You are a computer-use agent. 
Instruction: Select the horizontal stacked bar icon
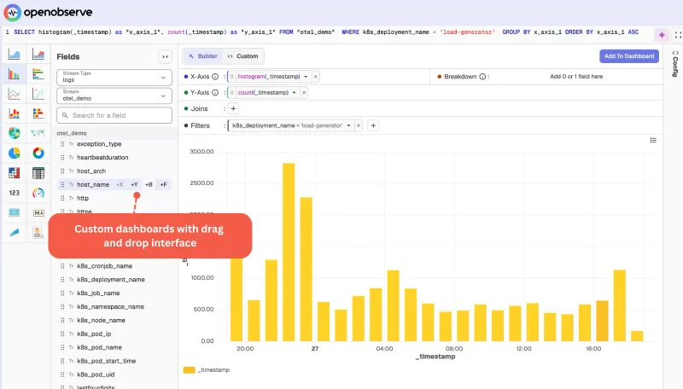pyautogui.click(x=38, y=113)
